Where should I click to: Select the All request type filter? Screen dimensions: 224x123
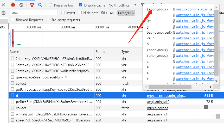(112, 13)
